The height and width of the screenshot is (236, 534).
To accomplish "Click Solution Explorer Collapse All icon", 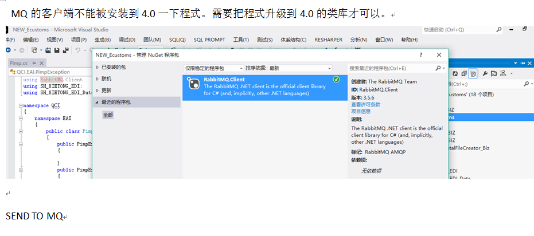I will coord(464,73).
